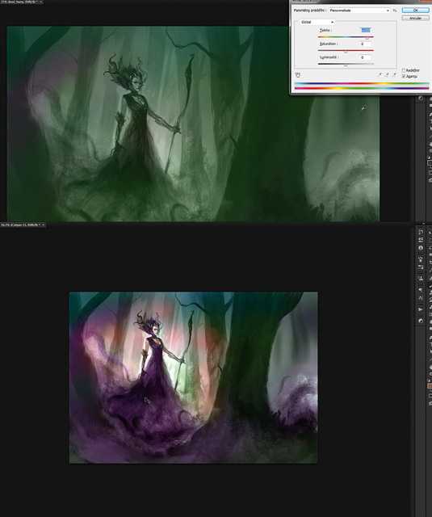This screenshot has width=432, height=517.
Task: Click the green monochrome forest painting canvas
Action: [193, 124]
